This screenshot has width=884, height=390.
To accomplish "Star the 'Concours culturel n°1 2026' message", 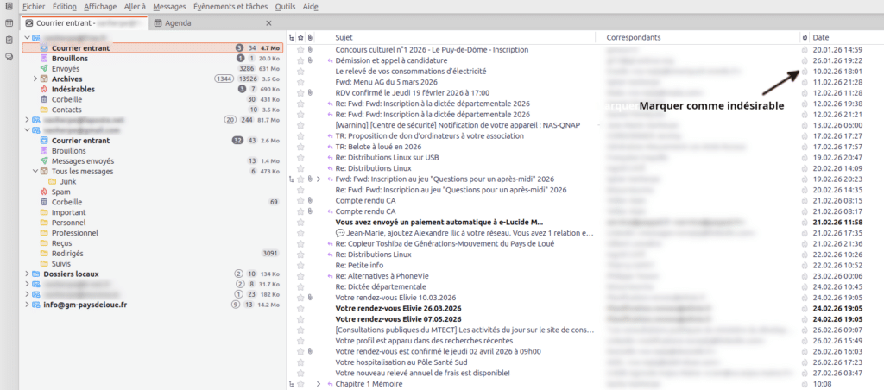I will pos(300,50).
